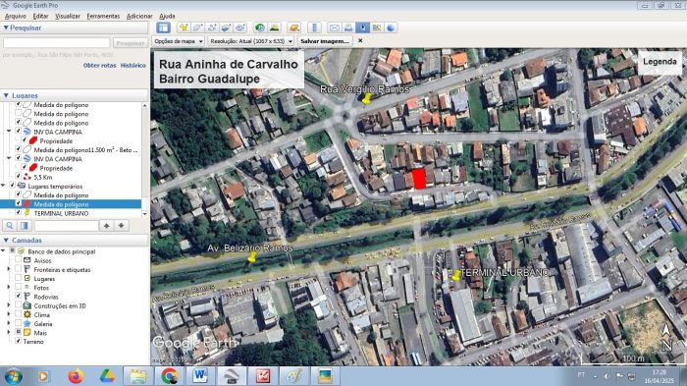The height and width of the screenshot is (386, 687).
Task: Open the historical imagery clock icon
Action: 260,28
